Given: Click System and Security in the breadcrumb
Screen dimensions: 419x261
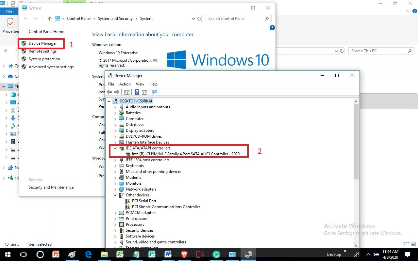Looking at the screenshot, I should (x=115, y=19).
